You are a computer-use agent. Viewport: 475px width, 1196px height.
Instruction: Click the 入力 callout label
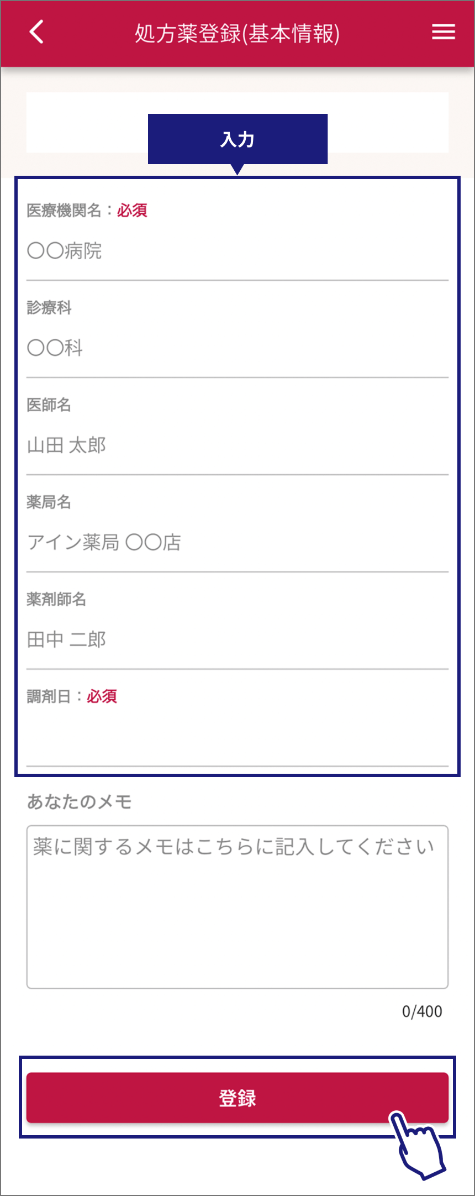pos(237,139)
